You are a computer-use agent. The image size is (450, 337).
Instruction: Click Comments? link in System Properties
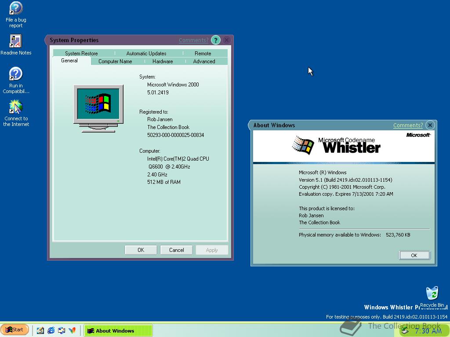pos(193,40)
